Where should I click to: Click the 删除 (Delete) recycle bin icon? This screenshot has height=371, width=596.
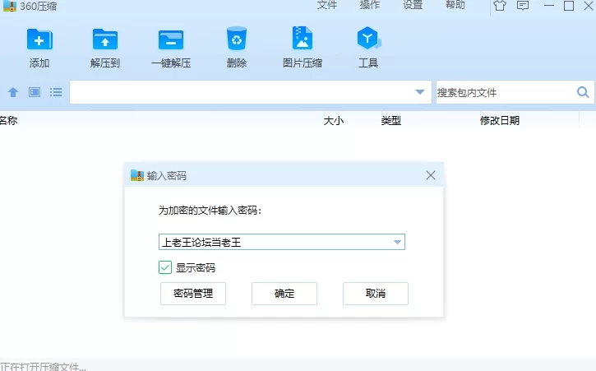click(x=237, y=39)
